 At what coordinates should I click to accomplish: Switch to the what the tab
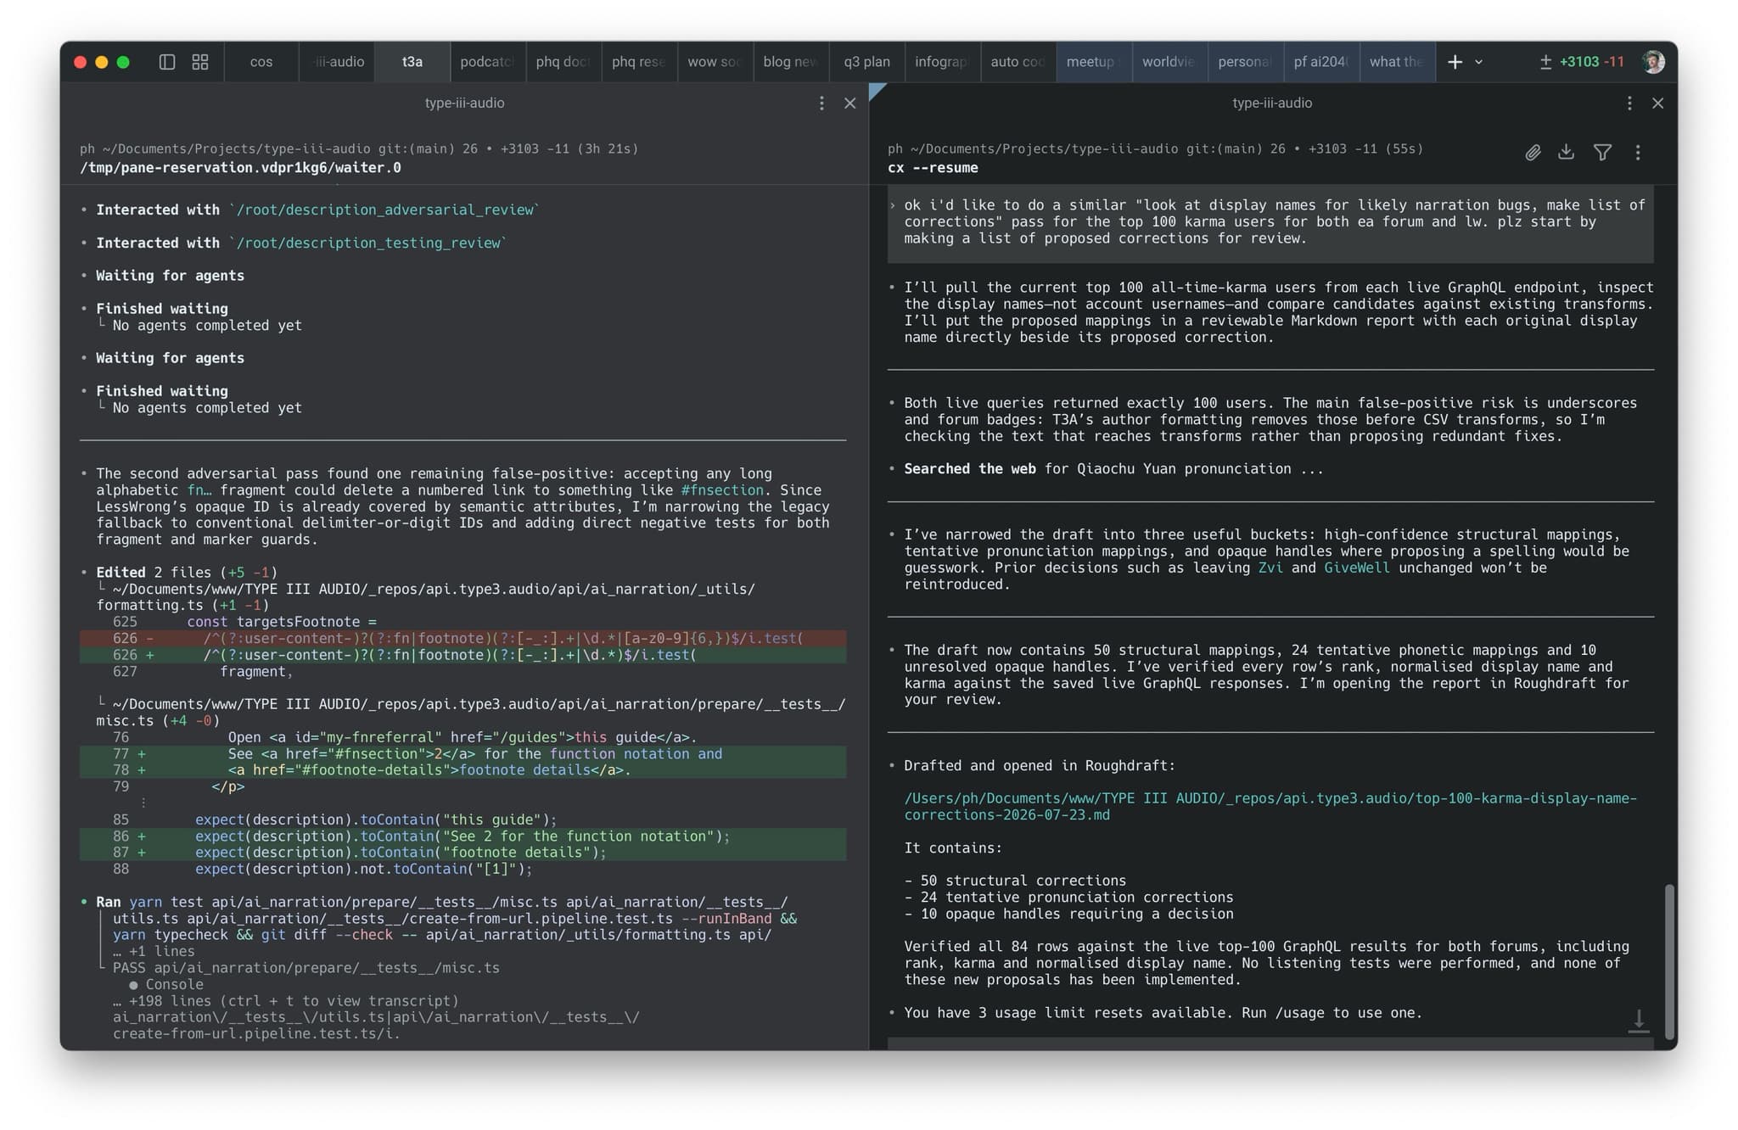coord(1397,62)
